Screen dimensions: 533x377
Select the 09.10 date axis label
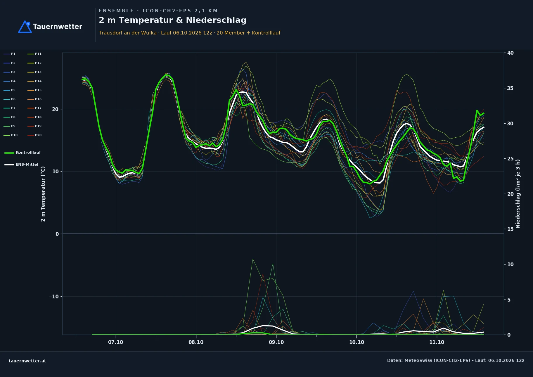pos(276,342)
